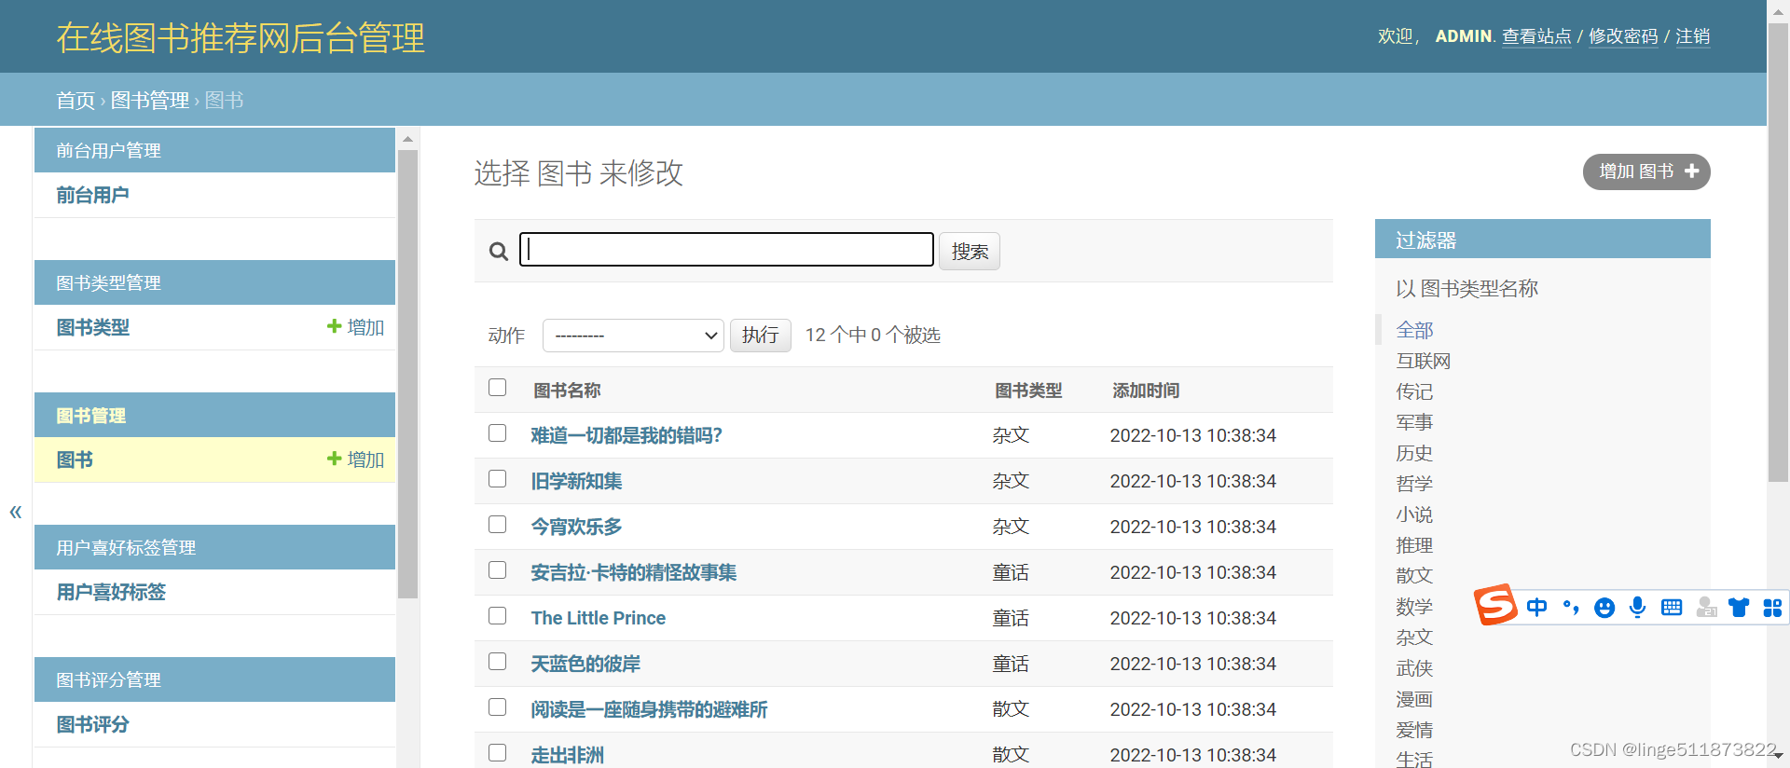Viewport: 1790px width, 768px height.
Task: Filter by 互联网 type
Action: pyautogui.click(x=1423, y=361)
